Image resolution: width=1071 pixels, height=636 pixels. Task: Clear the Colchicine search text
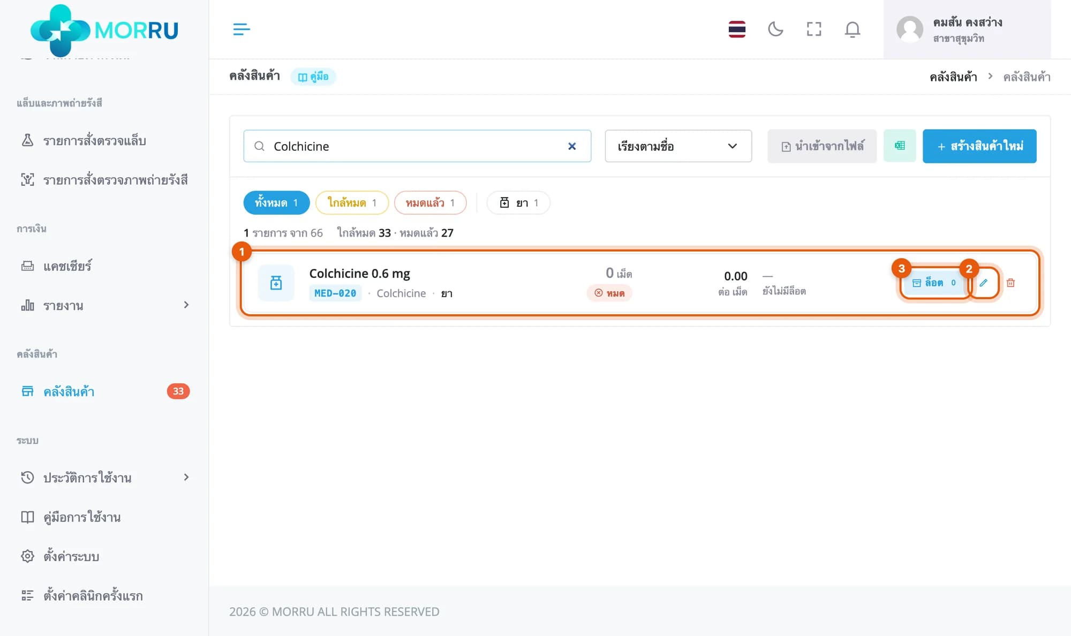[572, 146]
